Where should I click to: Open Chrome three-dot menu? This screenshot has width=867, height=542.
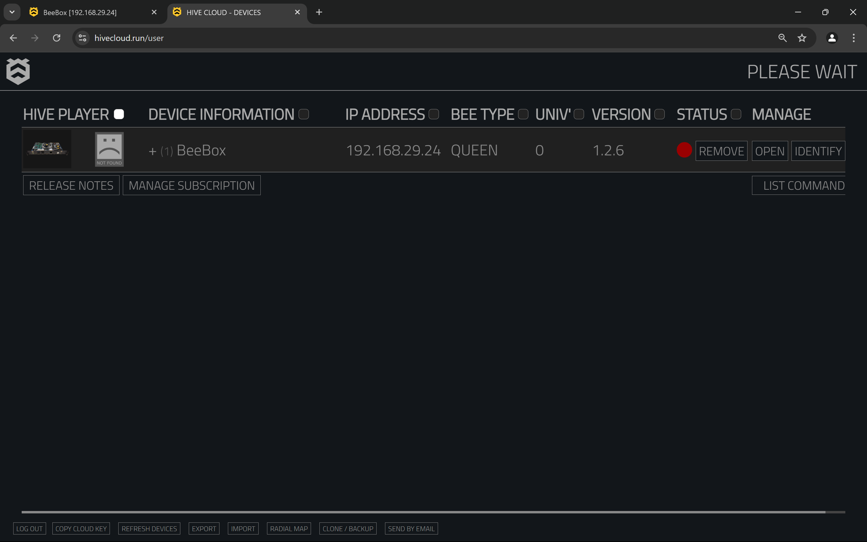coord(854,38)
